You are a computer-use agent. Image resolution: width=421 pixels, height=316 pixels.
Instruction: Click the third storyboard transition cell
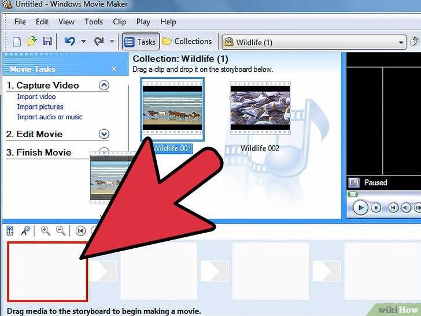tap(327, 271)
